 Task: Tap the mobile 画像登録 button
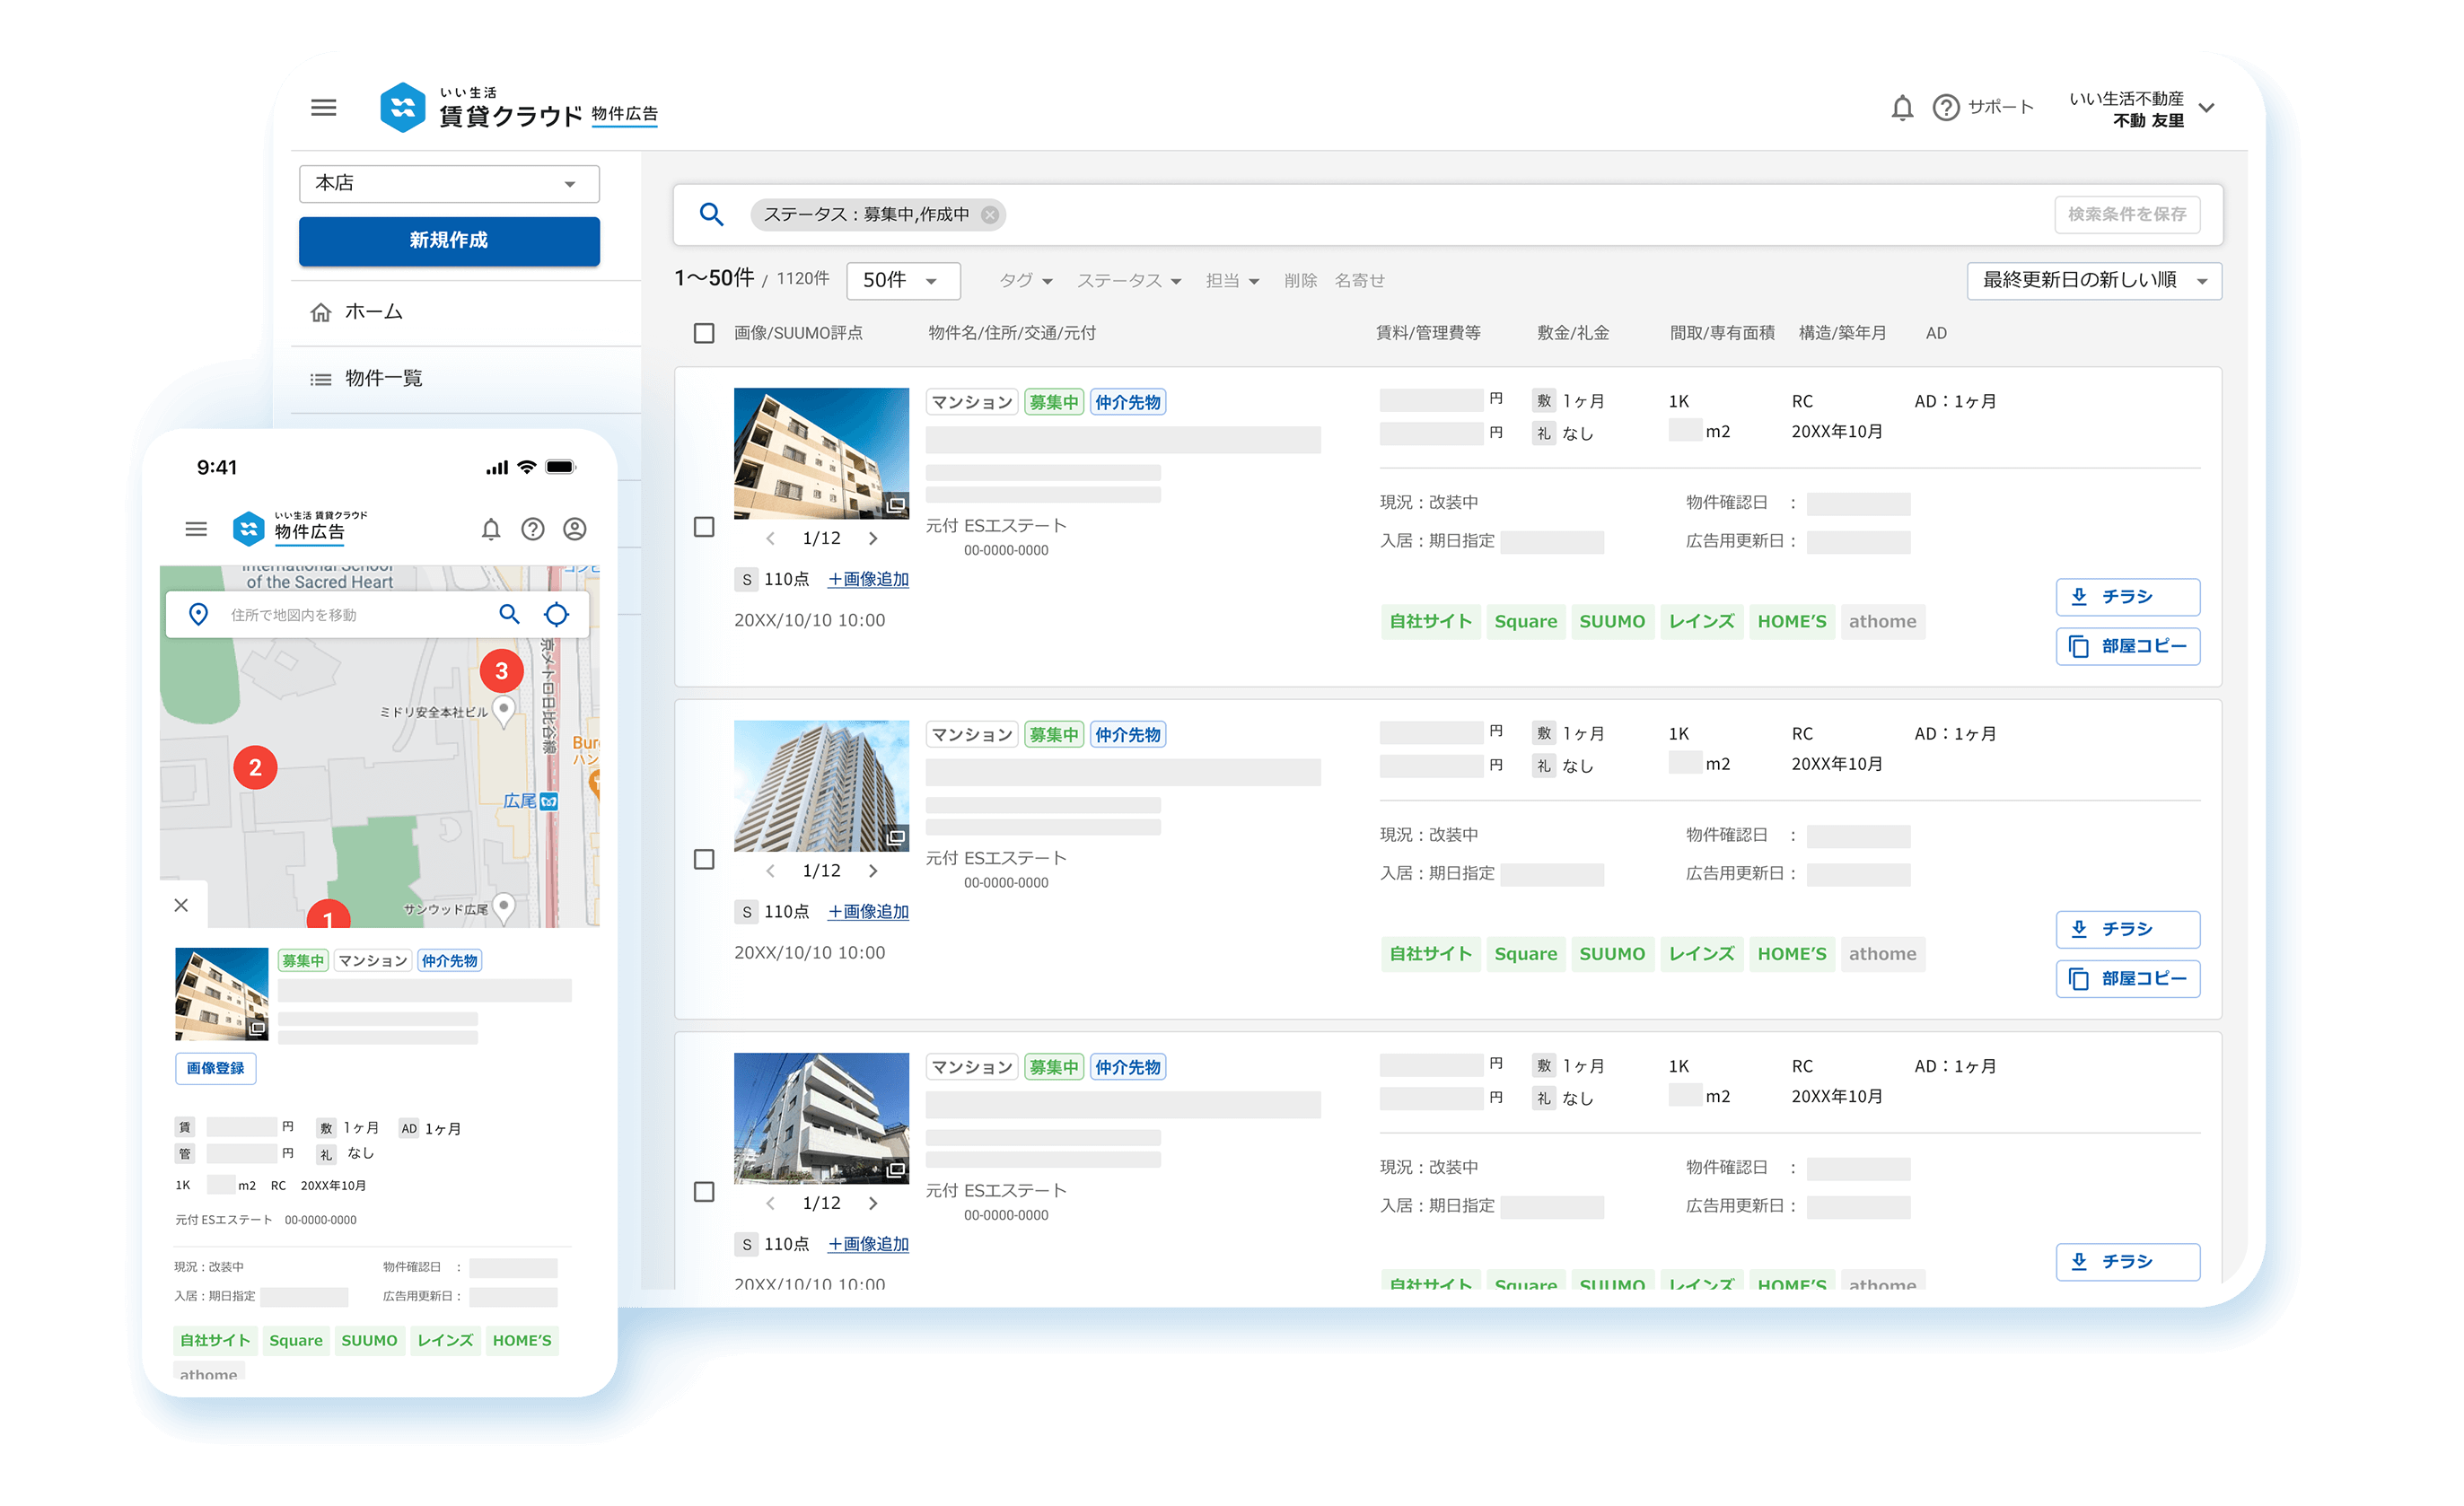[x=216, y=1068]
